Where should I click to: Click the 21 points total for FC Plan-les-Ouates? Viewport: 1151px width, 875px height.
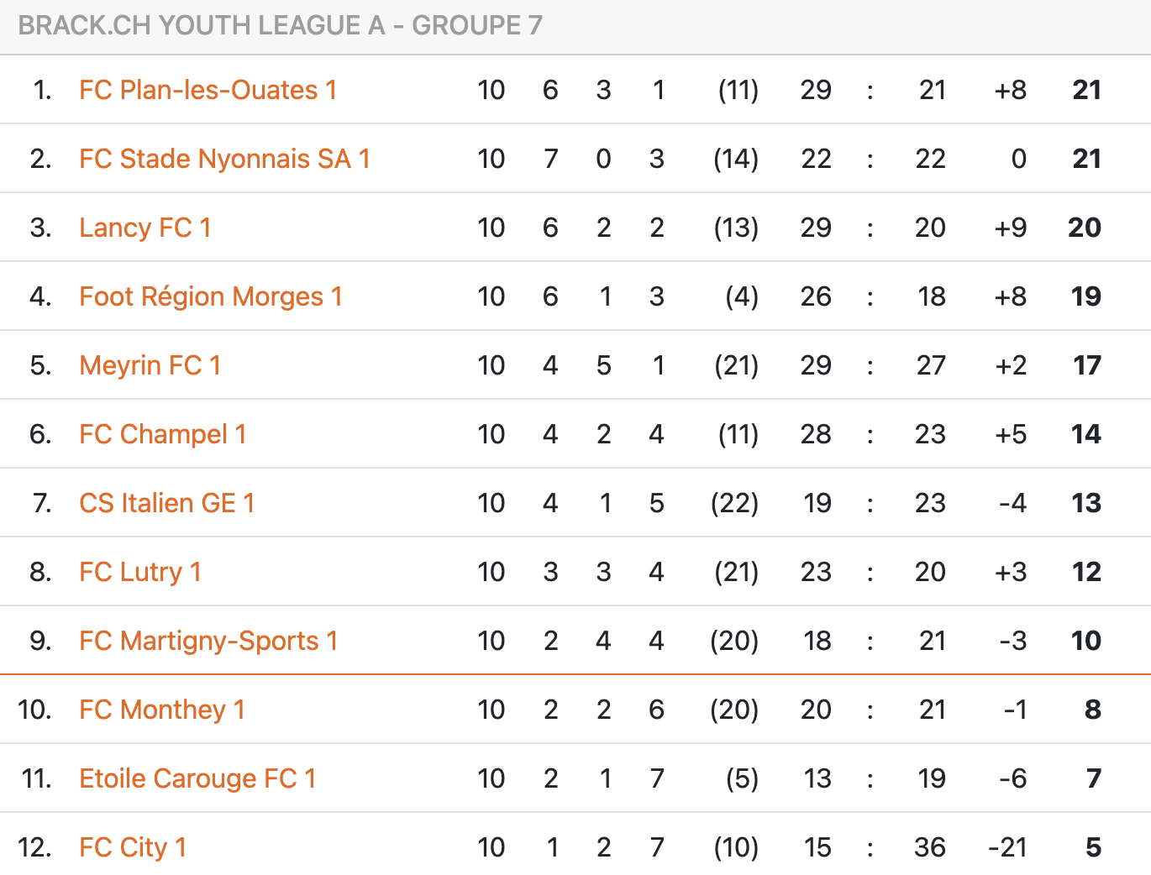1086,90
